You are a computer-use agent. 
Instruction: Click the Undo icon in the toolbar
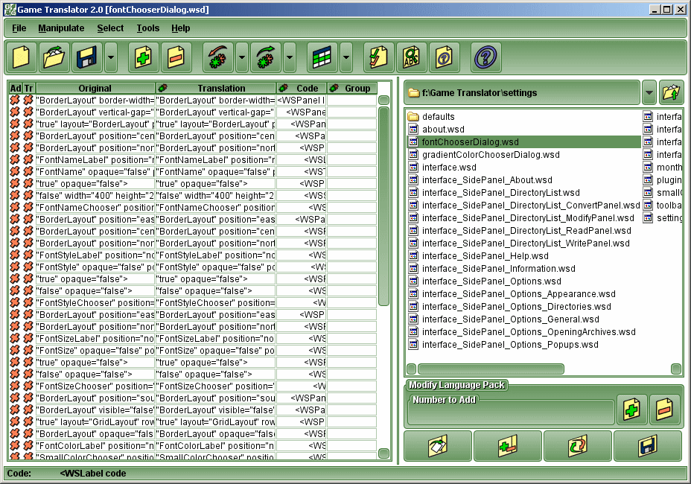click(218, 57)
